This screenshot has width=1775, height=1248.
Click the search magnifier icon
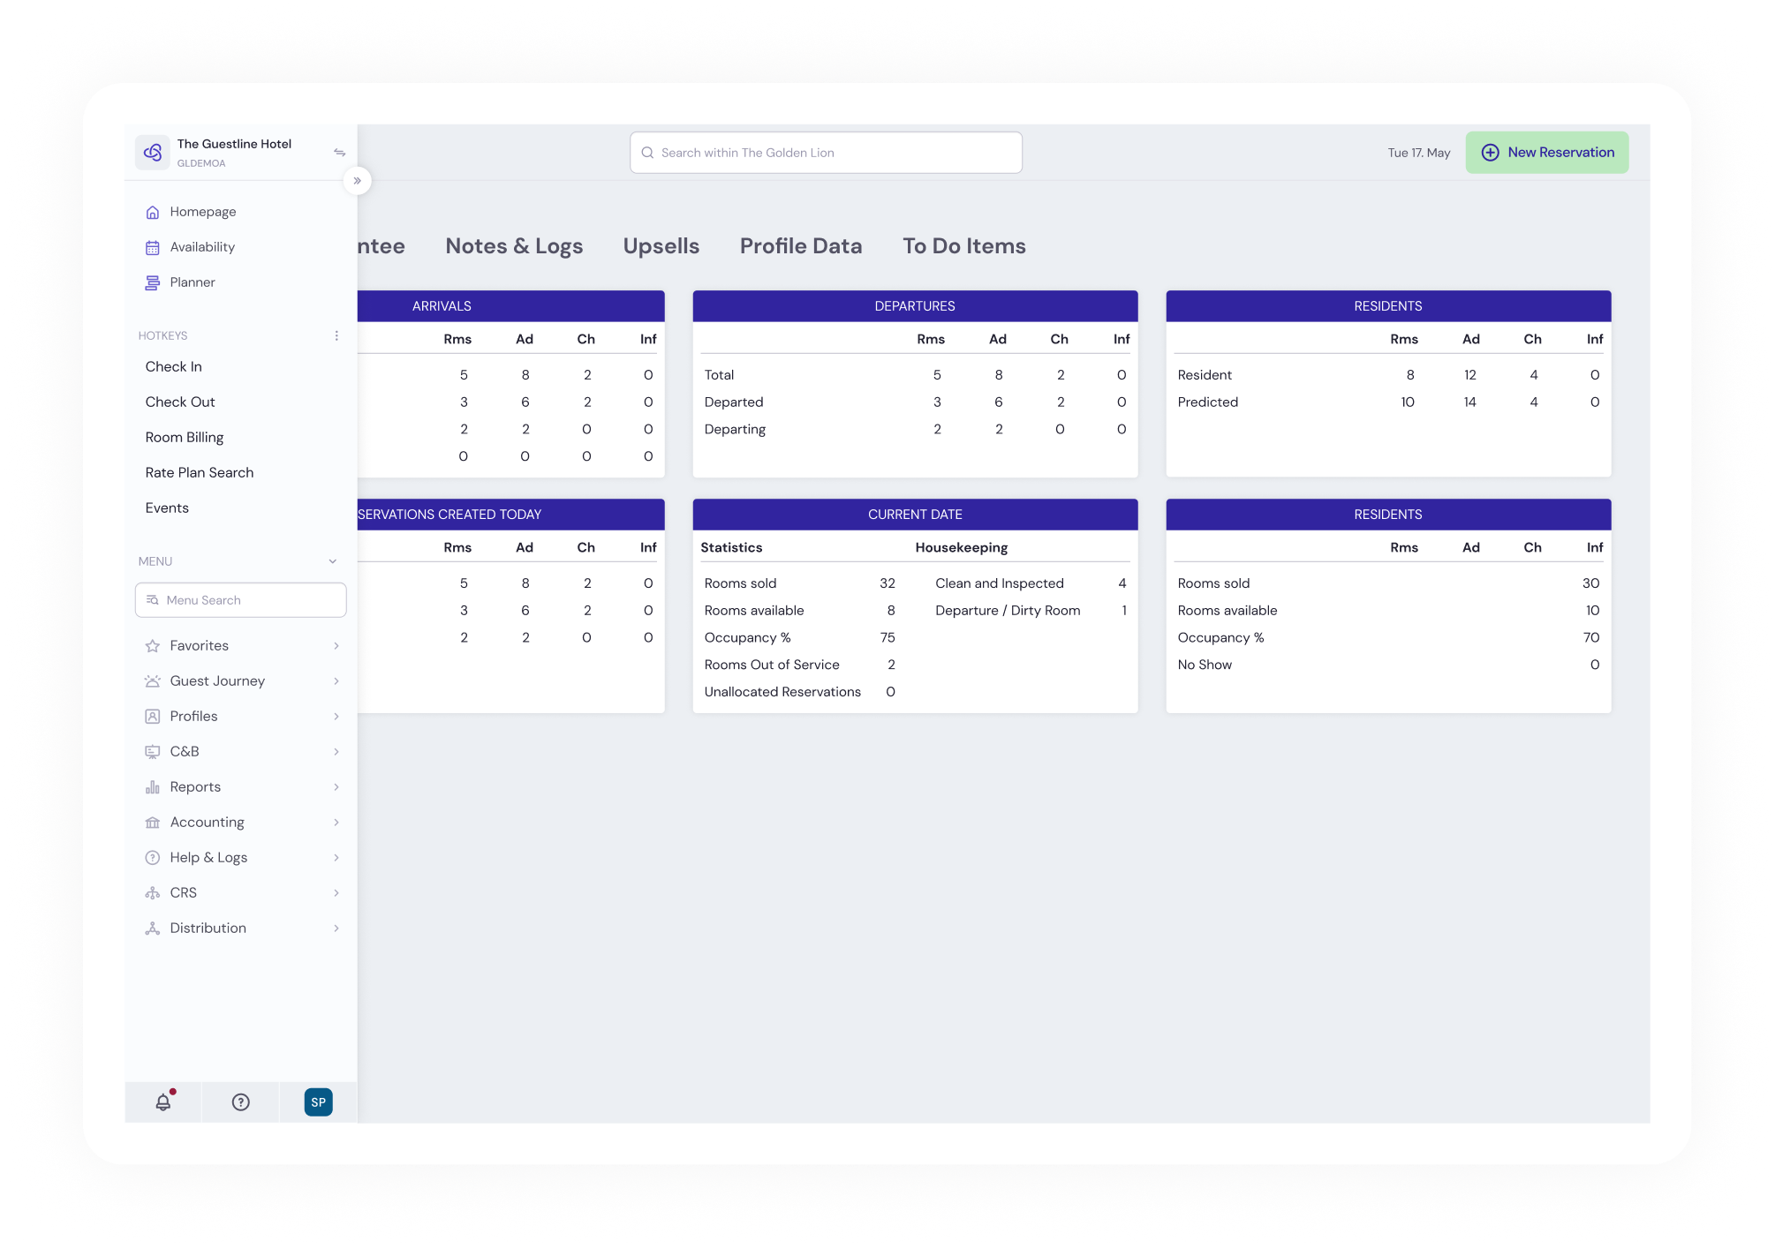647,153
